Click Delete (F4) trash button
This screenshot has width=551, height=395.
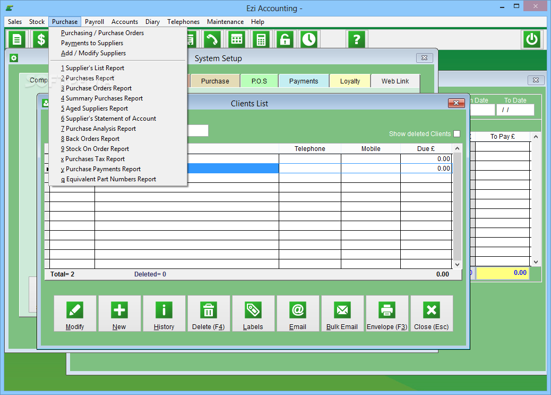(x=209, y=313)
